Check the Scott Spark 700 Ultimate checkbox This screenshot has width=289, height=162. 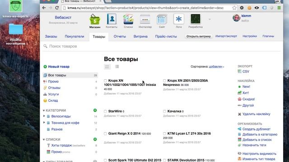coord(105,160)
